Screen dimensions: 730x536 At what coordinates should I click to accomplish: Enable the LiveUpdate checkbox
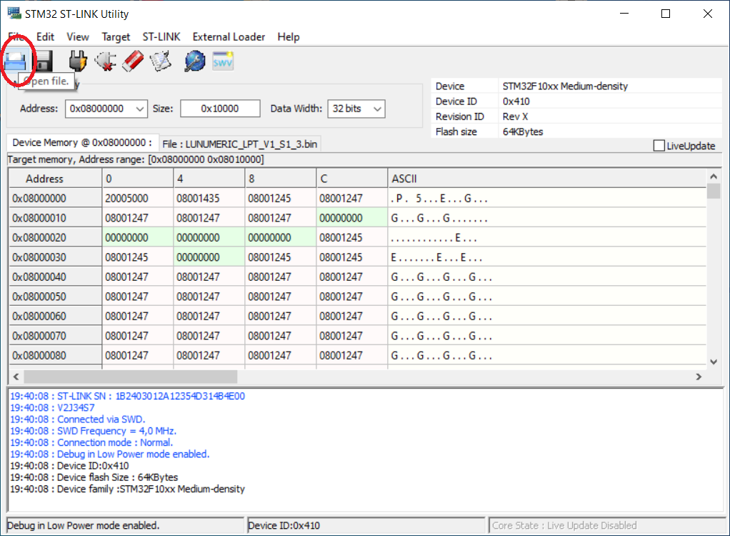point(659,146)
